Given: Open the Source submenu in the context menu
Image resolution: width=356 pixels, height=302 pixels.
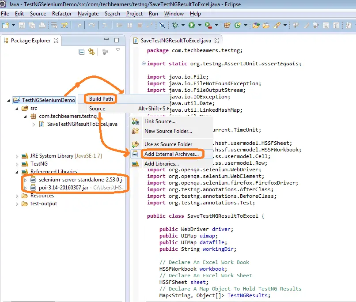Looking at the screenshot, I should 97,108.
